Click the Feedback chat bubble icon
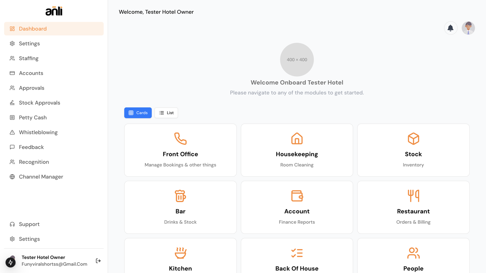The width and height of the screenshot is (486, 273). 12,147
